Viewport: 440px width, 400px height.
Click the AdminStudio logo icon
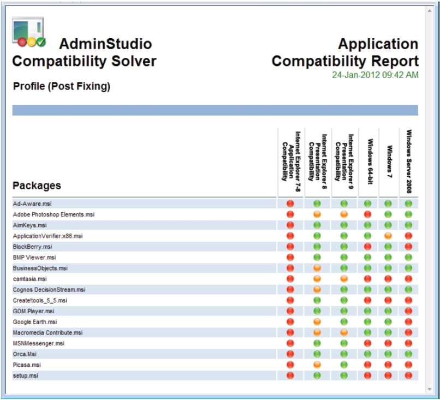point(29,33)
